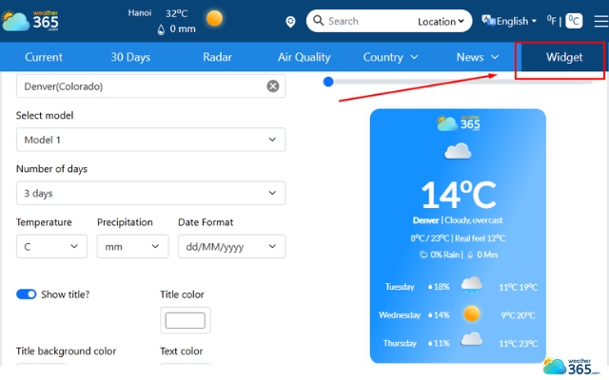
Task: Open the English language dropdown
Action: [x=517, y=21]
